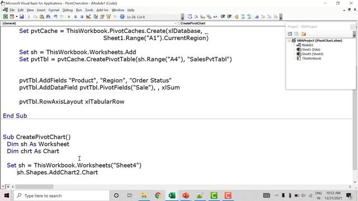Save the project with the floppy icon
The image size is (358, 201).
21,17
